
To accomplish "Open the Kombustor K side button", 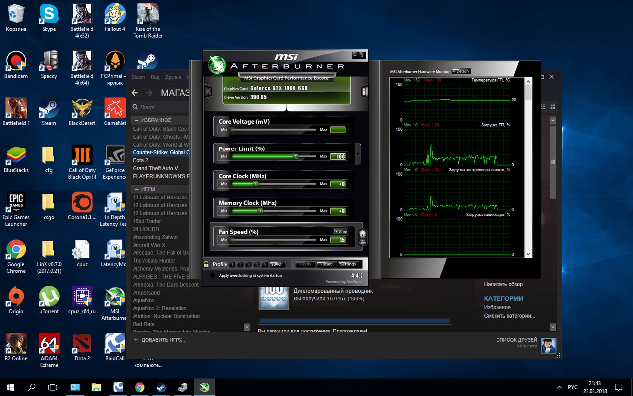I will coord(208,92).
